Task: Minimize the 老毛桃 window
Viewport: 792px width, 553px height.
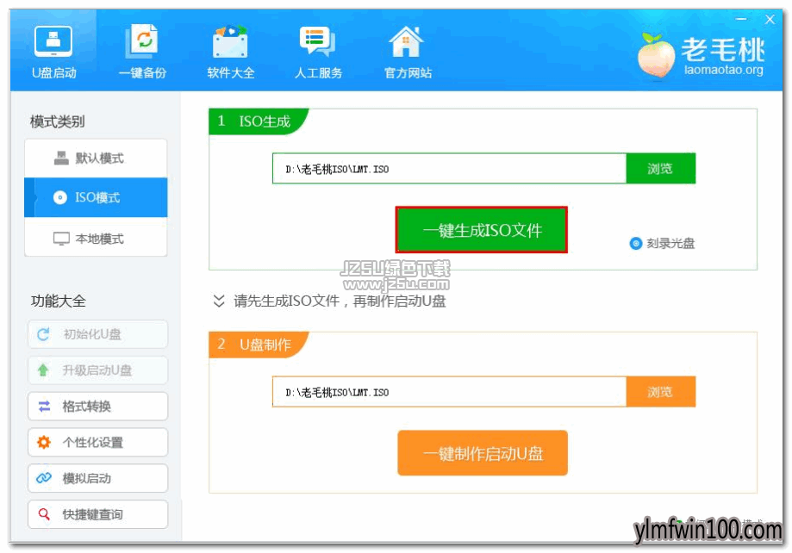Action: pos(741,19)
